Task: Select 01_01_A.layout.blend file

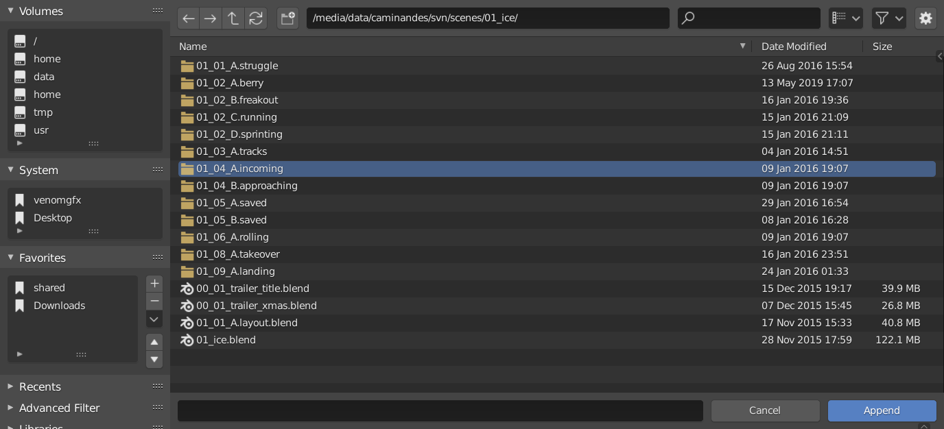Action: [x=557, y=323]
